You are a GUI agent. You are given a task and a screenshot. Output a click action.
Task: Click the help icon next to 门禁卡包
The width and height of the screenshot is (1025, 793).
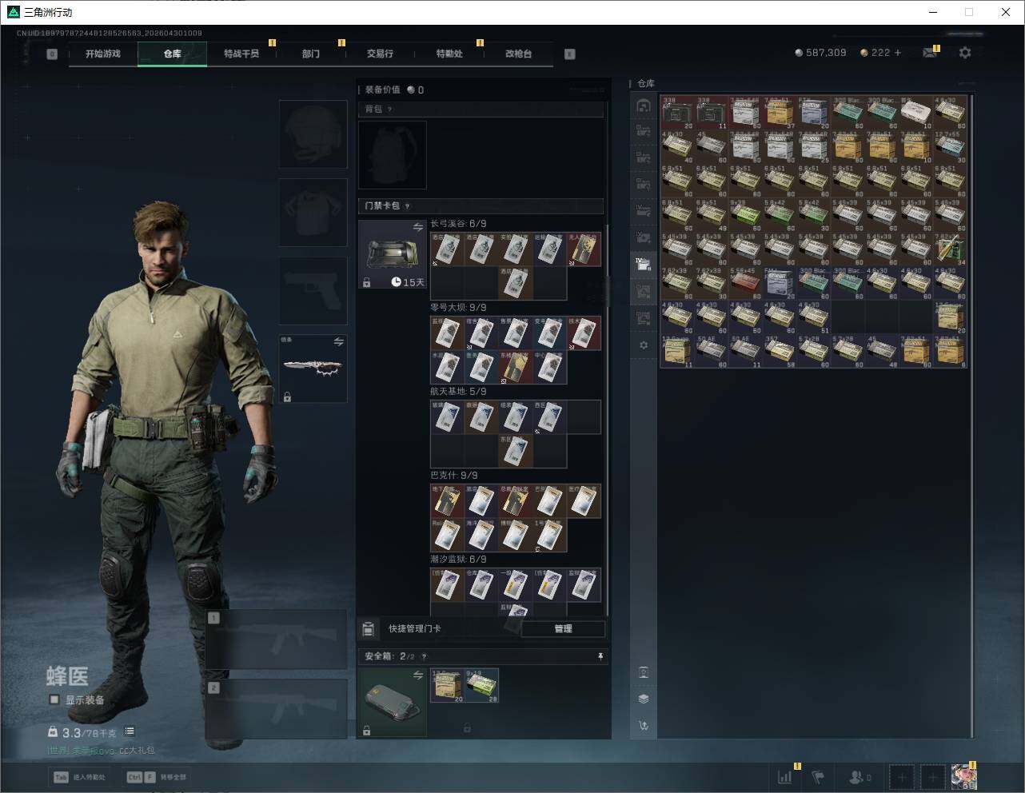point(407,206)
